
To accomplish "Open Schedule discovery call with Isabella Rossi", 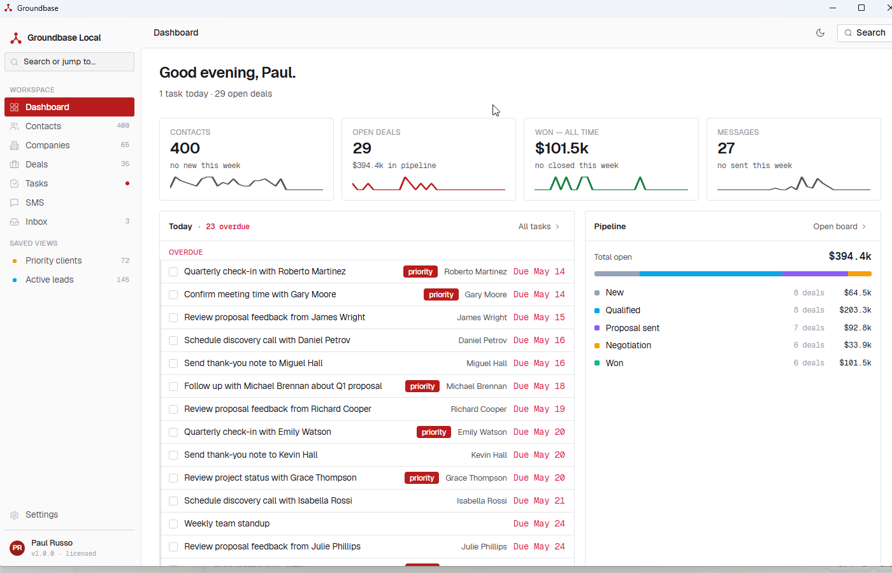I will pyautogui.click(x=268, y=501).
